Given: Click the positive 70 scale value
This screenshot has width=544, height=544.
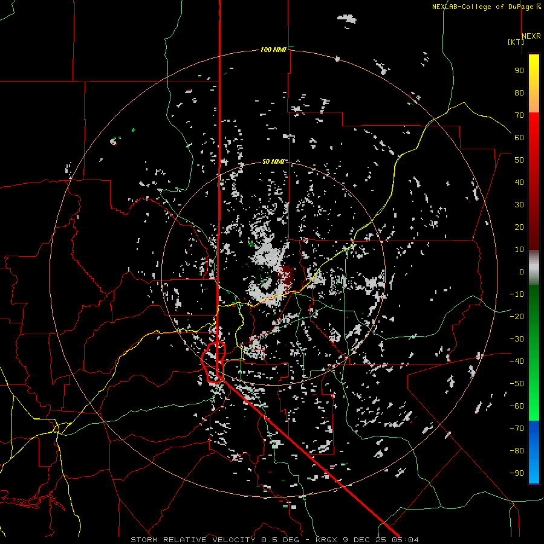Looking at the screenshot, I should click(519, 115).
